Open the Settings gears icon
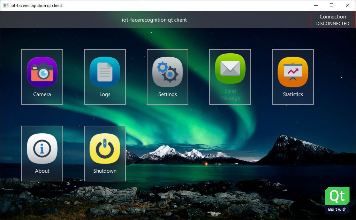 pos(167,72)
